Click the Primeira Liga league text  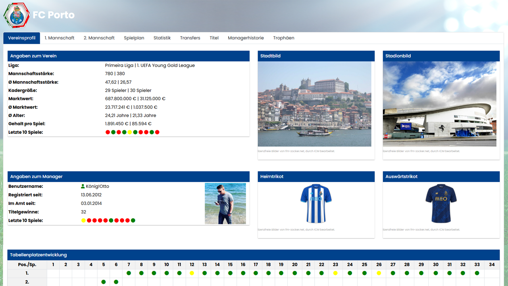click(119, 66)
